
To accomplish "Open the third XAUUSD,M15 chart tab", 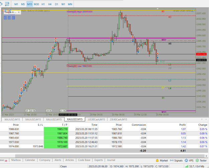I will pos(54,119).
